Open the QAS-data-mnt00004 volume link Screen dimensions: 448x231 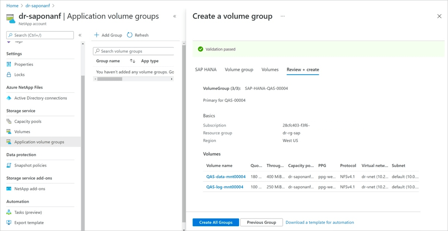[226, 176]
